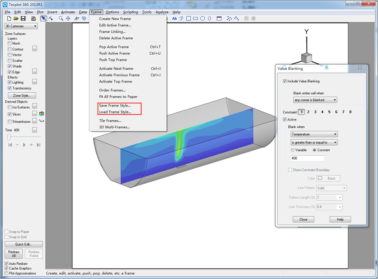
Task: Click the polyline points extract icon
Action: [236, 19]
